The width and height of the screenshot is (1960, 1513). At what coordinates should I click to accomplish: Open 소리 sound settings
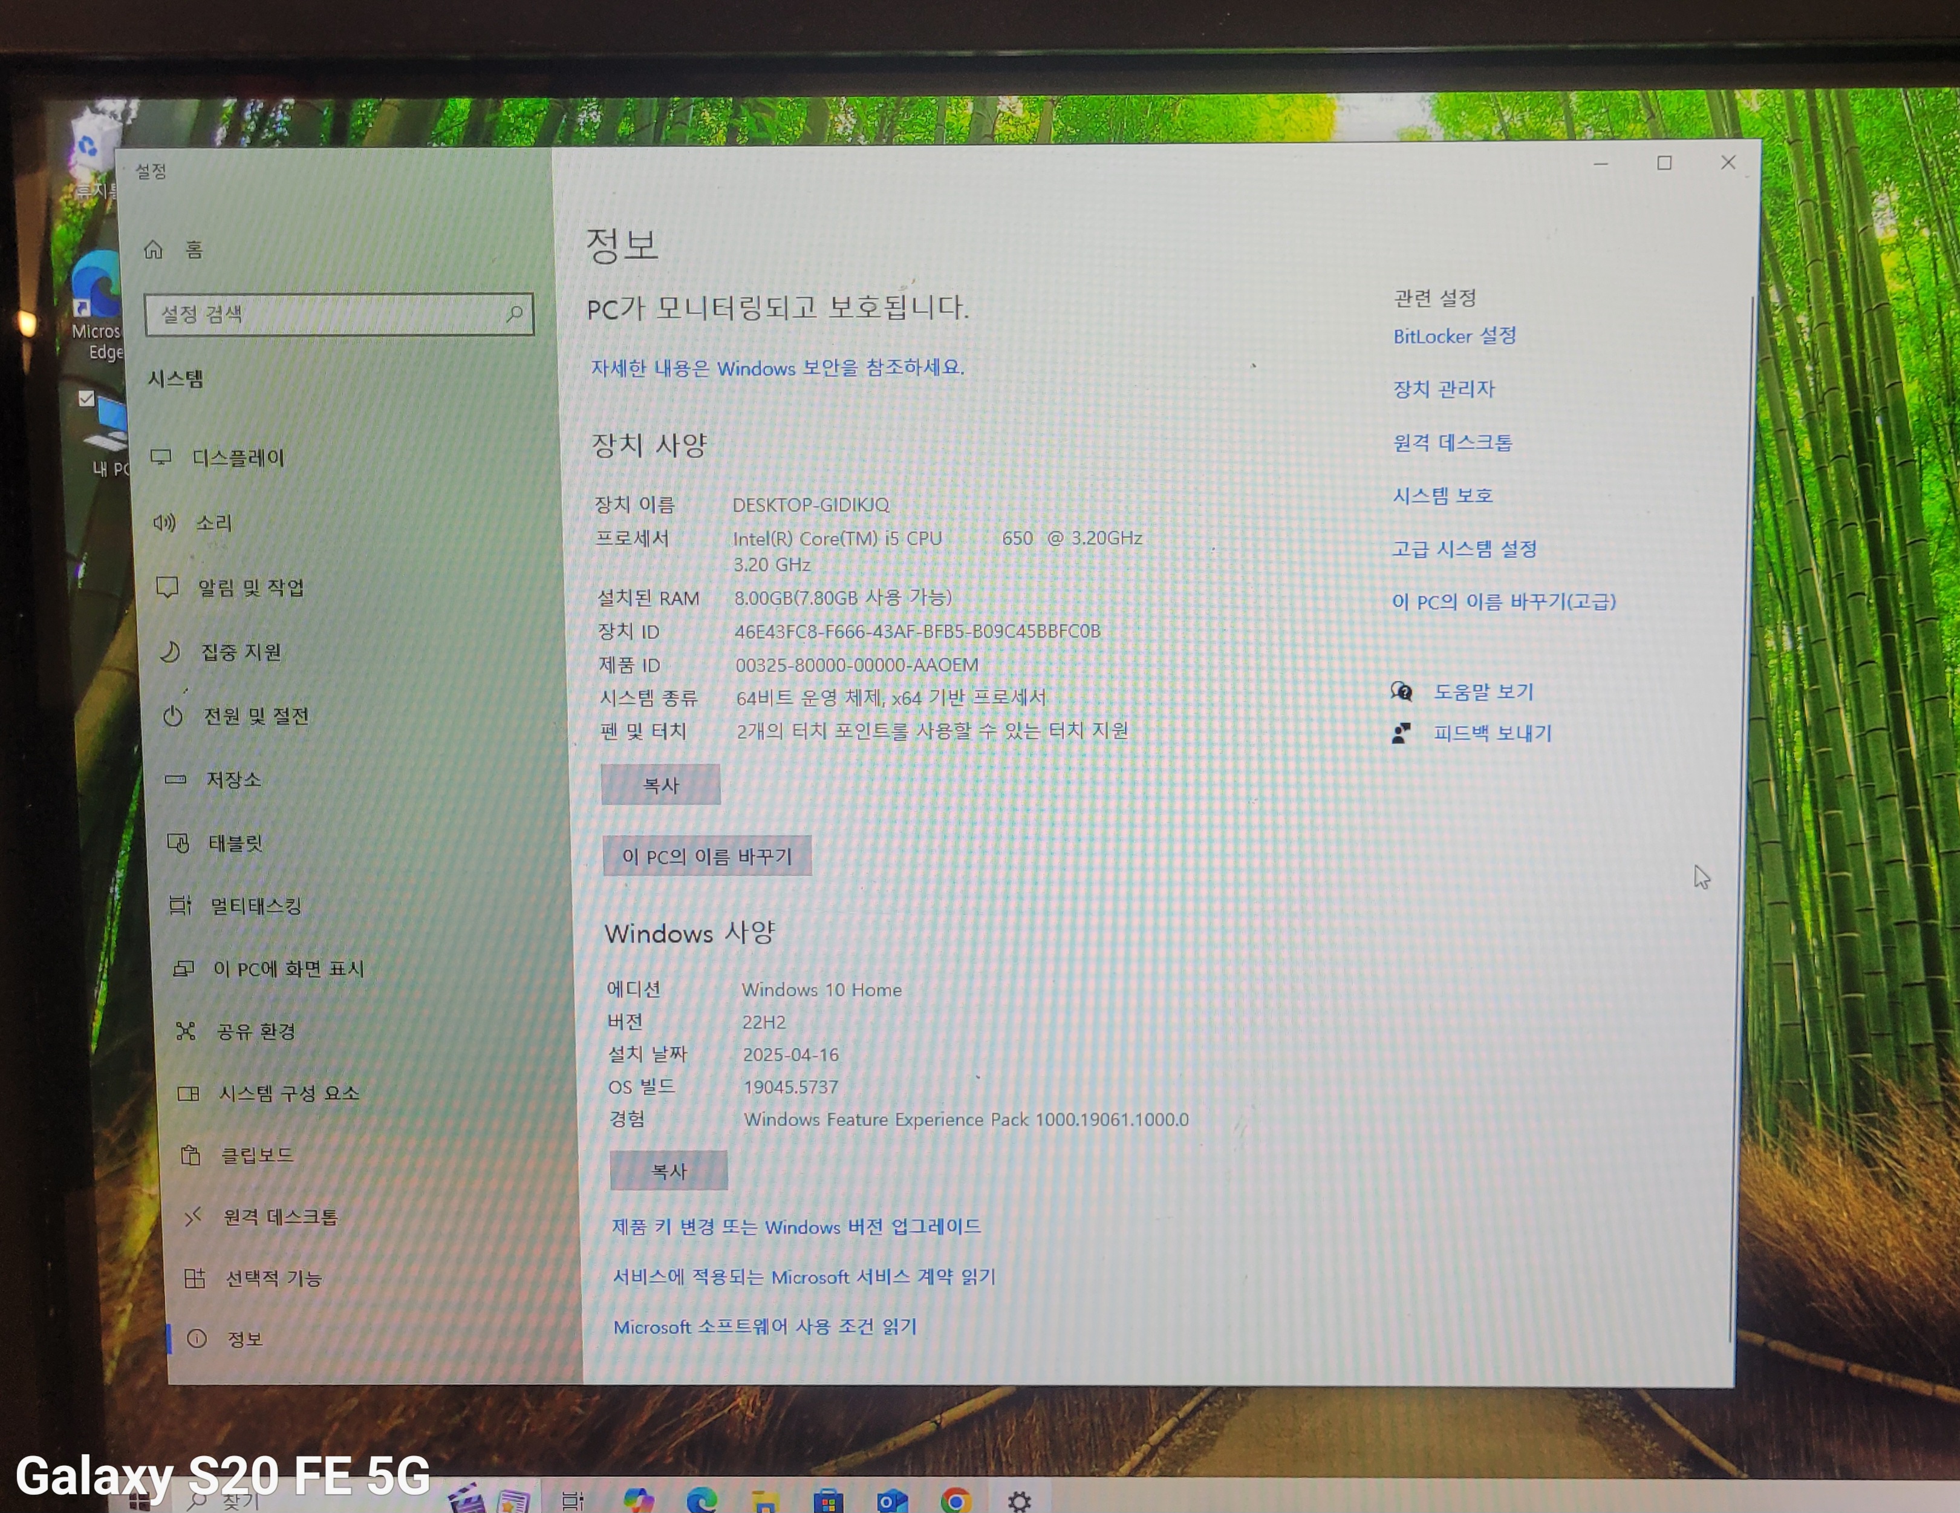click(x=193, y=523)
